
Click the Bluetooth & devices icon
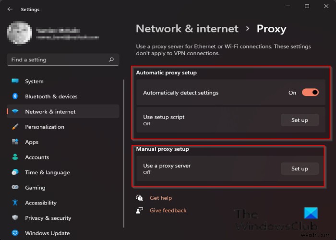click(15, 96)
